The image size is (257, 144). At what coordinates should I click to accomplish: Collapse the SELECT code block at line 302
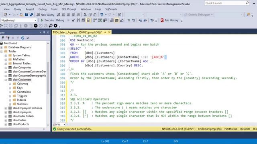[69, 49]
